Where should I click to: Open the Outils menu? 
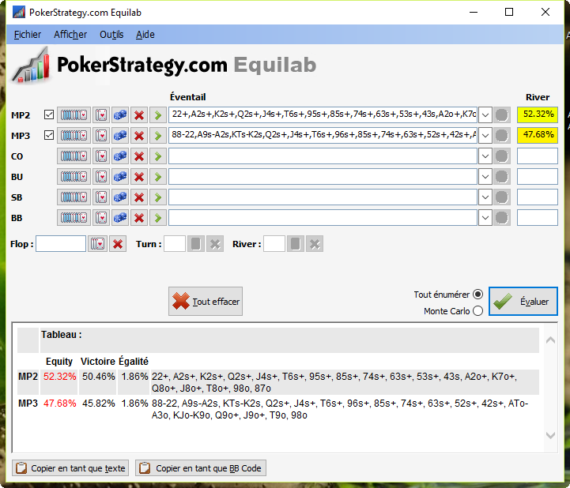coord(111,35)
